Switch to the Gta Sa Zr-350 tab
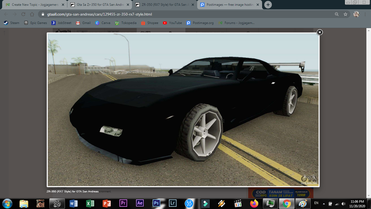The width and height of the screenshot is (371, 209). click(100, 5)
